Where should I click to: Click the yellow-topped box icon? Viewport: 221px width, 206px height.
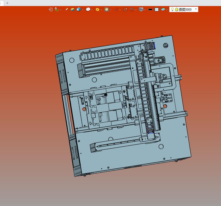[x=72, y=9]
